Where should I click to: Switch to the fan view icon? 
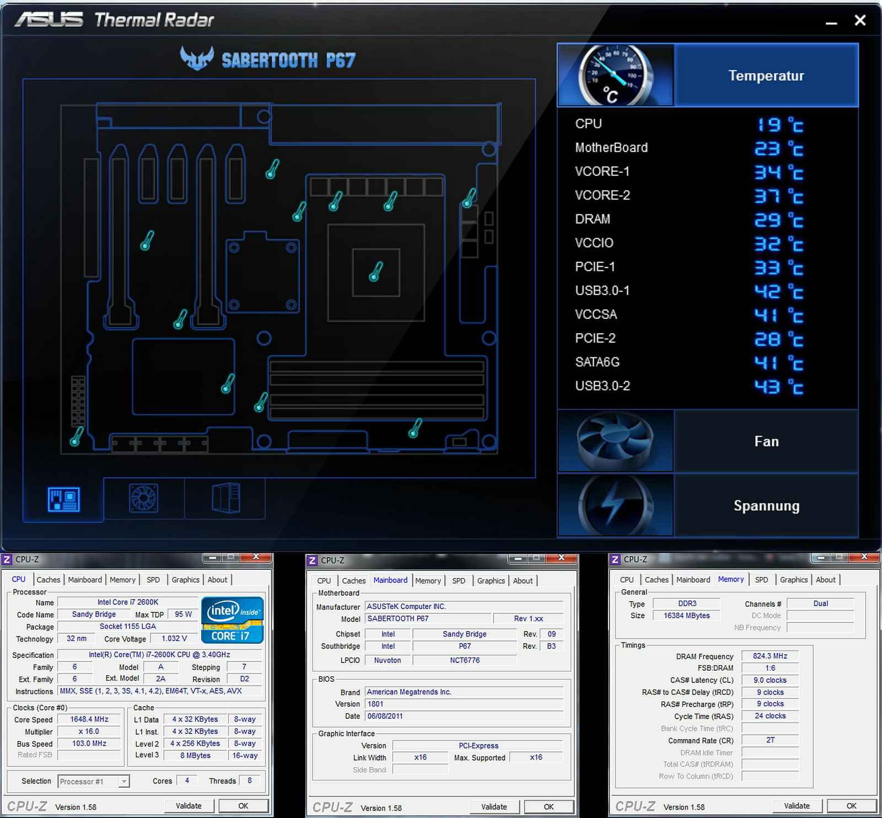pyautogui.click(x=143, y=498)
